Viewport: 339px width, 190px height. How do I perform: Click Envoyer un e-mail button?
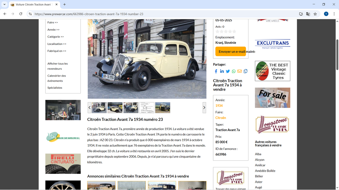point(231,51)
